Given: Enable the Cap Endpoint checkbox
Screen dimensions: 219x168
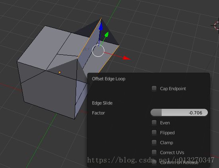Looking at the screenshot, I should click(154, 88).
